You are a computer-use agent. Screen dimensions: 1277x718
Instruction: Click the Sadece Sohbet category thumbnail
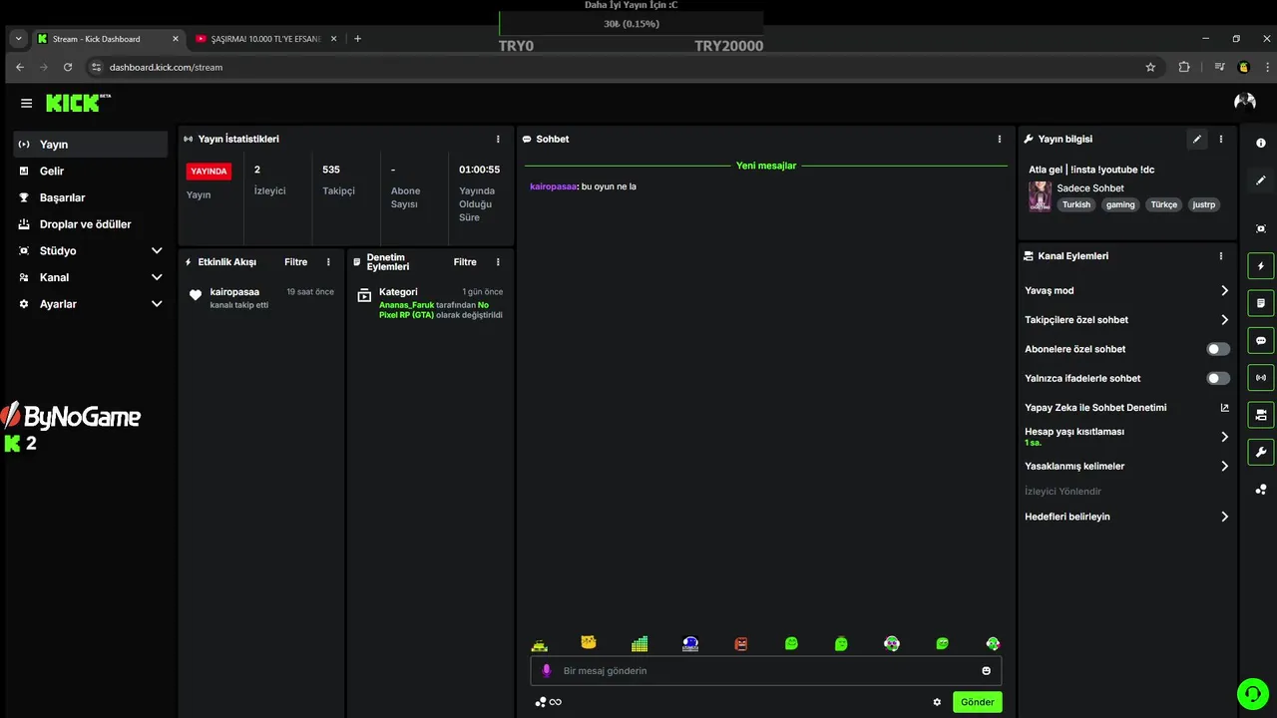coord(1040,195)
